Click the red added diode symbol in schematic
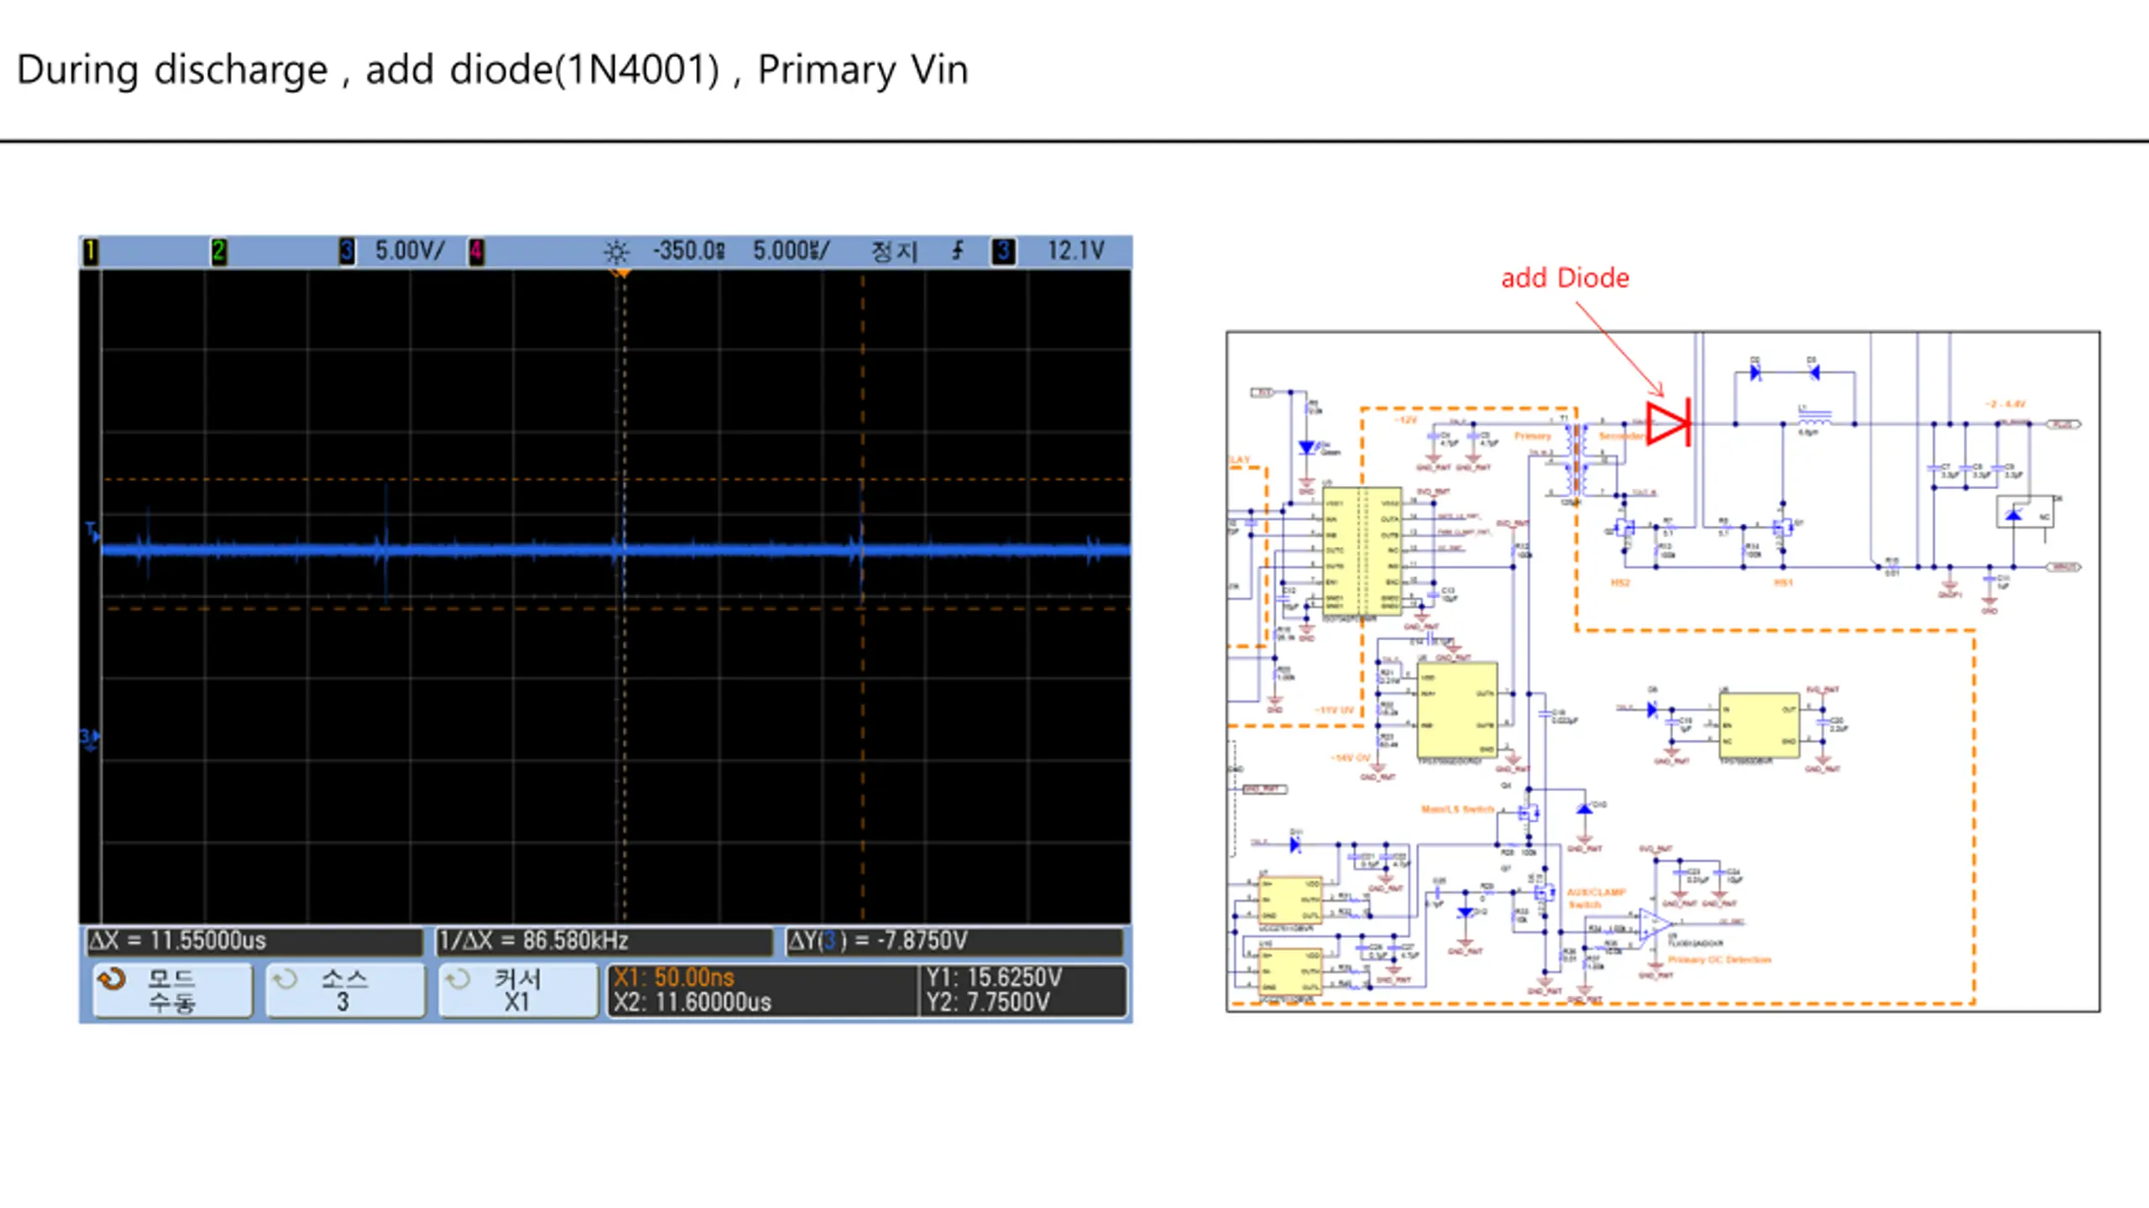2149x1208 pixels. click(1669, 423)
